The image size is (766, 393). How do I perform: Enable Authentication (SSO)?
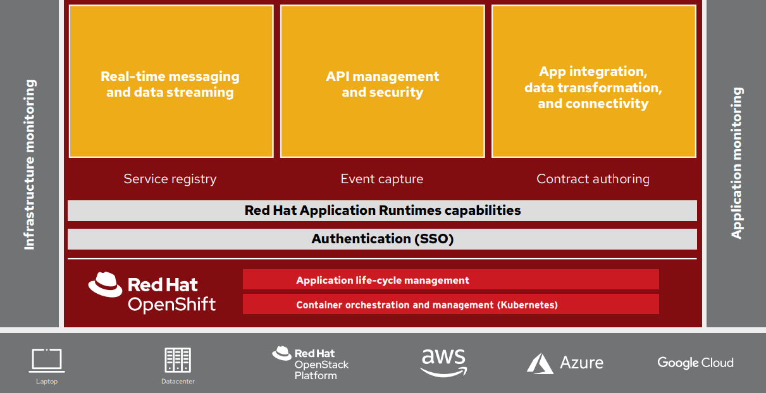point(381,239)
